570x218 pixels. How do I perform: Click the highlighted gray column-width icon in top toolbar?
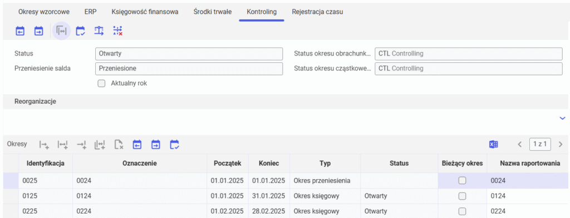pos(61,31)
